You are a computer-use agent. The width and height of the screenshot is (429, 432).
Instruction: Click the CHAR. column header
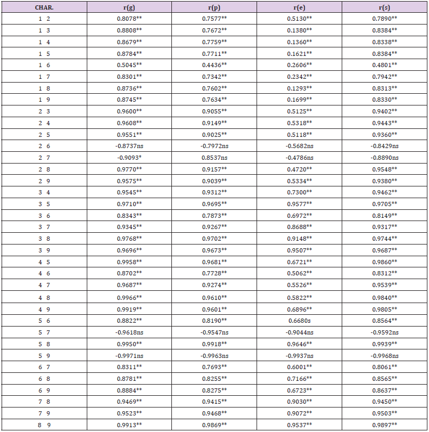coord(44,8)
